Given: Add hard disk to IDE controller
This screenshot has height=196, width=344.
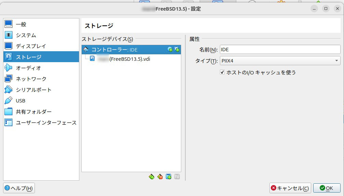Looking at the screenshot, I should pos(177,50).
